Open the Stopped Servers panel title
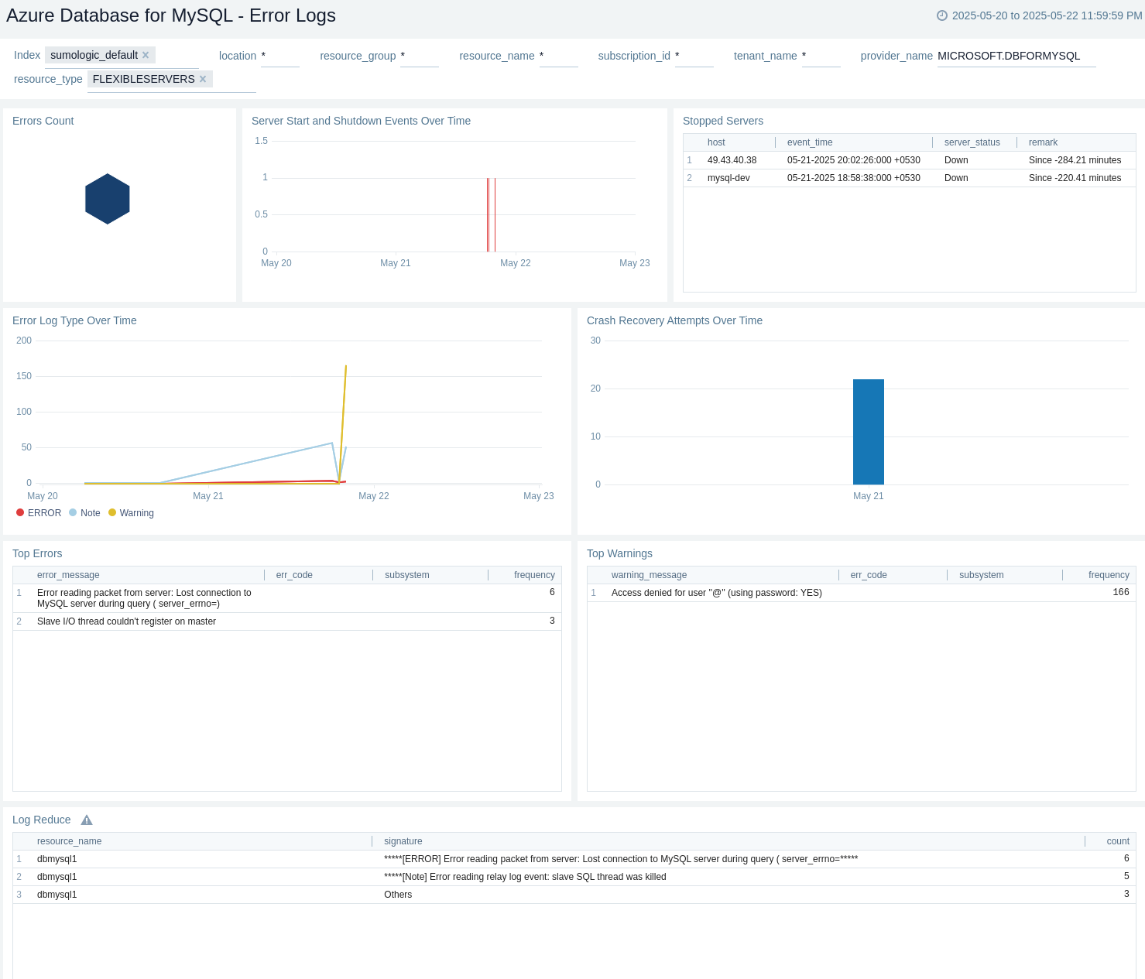The width and height of the screenshot is (1145, 979). (723, 121)
